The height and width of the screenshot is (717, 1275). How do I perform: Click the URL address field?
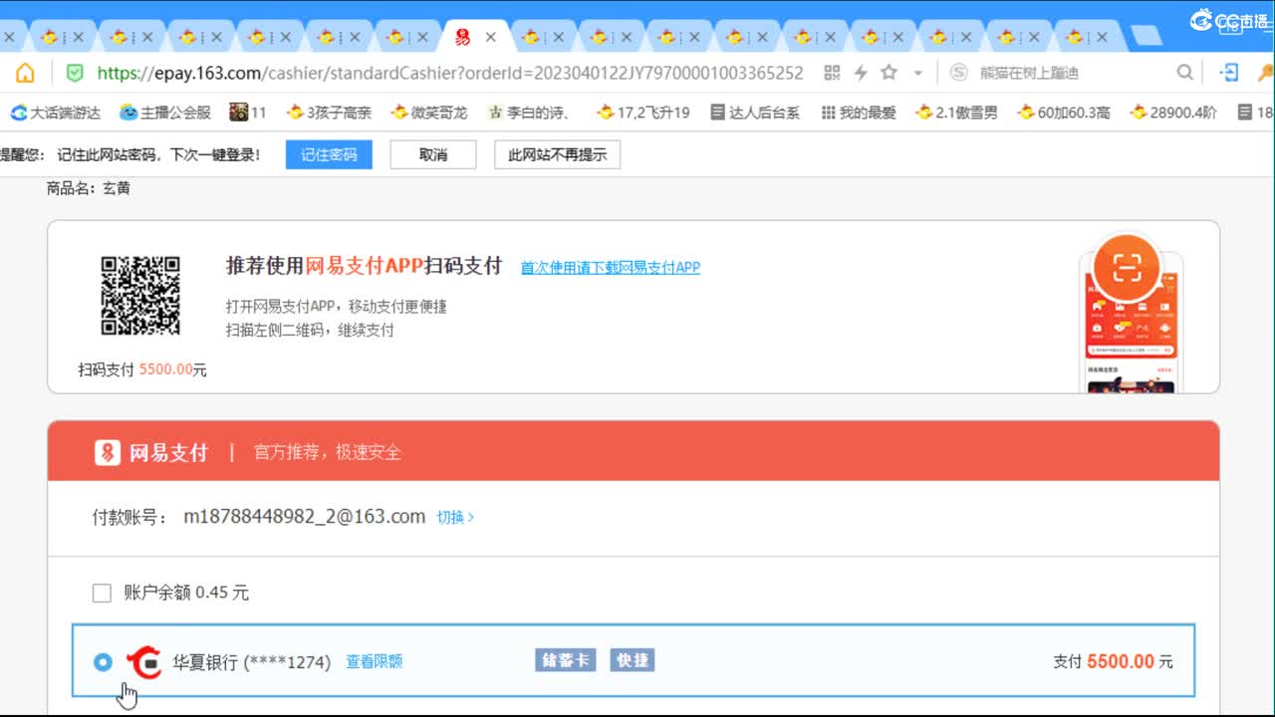(450, 73)
